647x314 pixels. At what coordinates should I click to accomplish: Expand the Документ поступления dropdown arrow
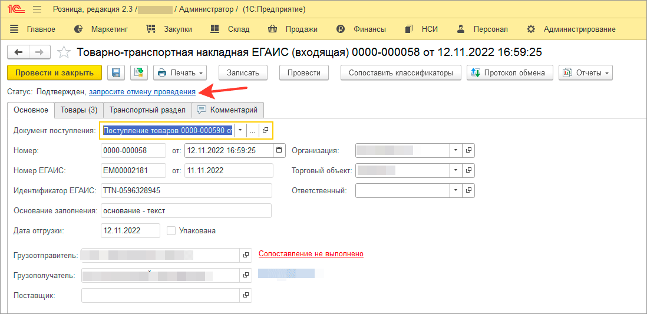pos(240,130)
